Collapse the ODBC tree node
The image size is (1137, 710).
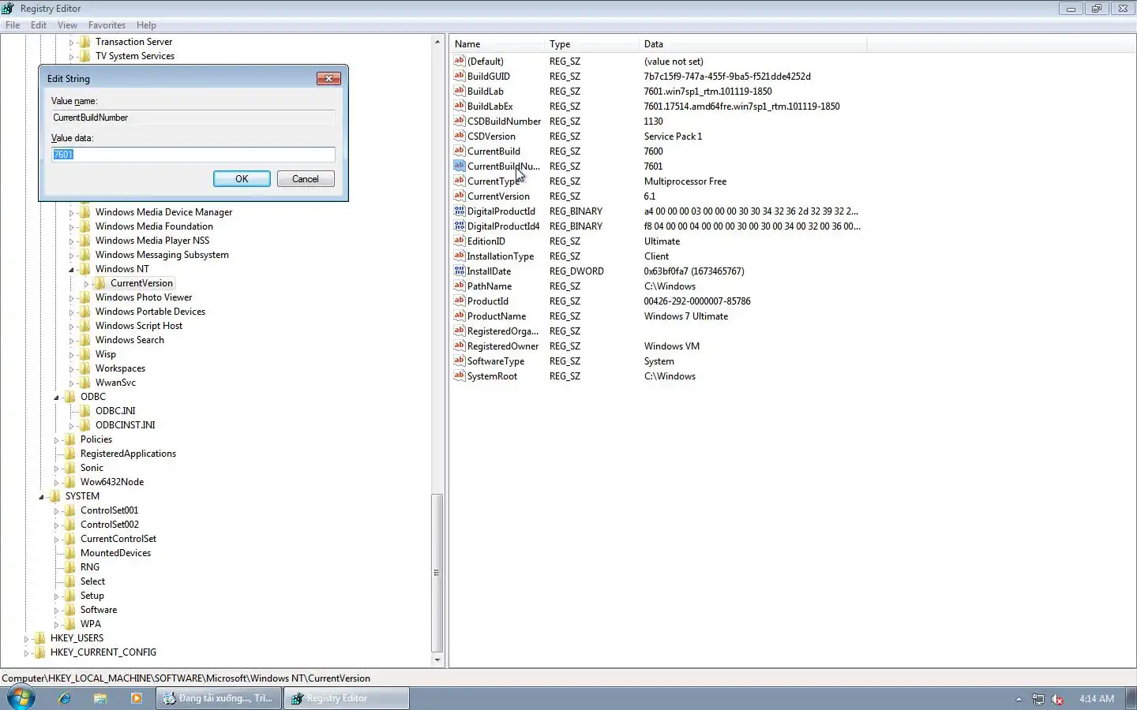(56, 398)
